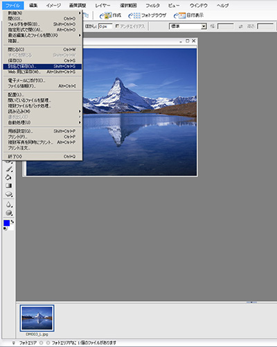The image size is (277, 347).
Task: Select the Blur (water drop) tool
Action: [x=8, y=205]
